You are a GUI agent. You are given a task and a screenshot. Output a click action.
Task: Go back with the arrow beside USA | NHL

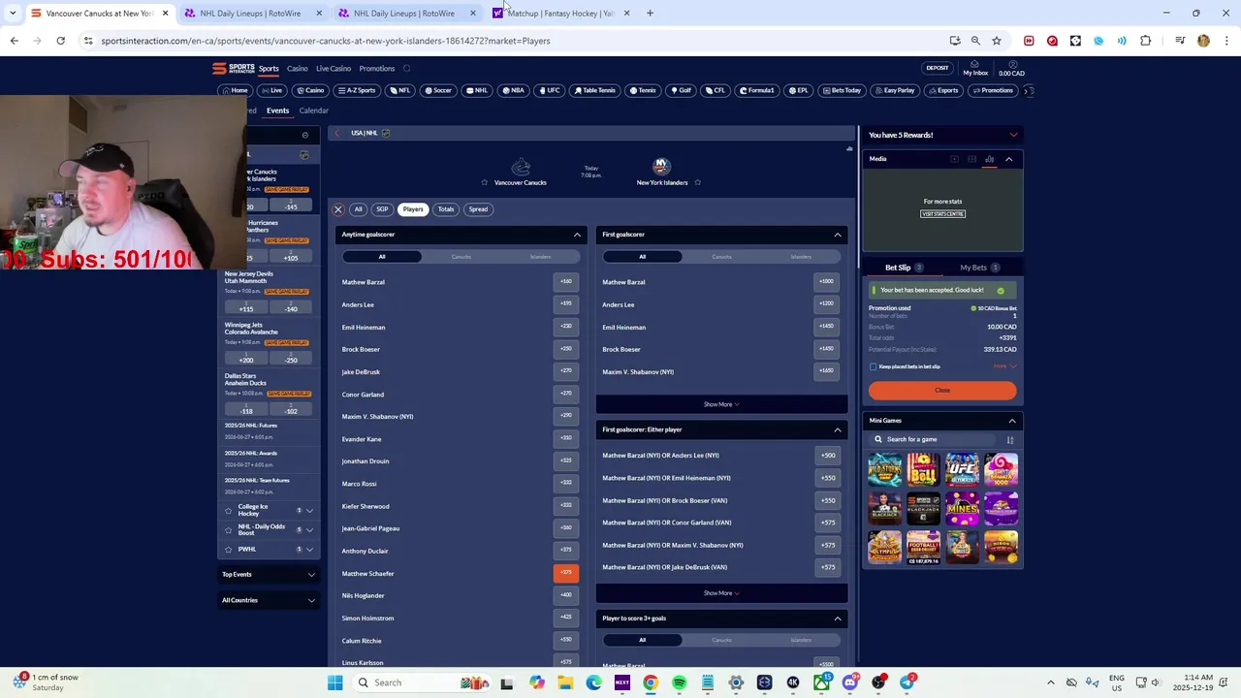(x=337, y=133)
